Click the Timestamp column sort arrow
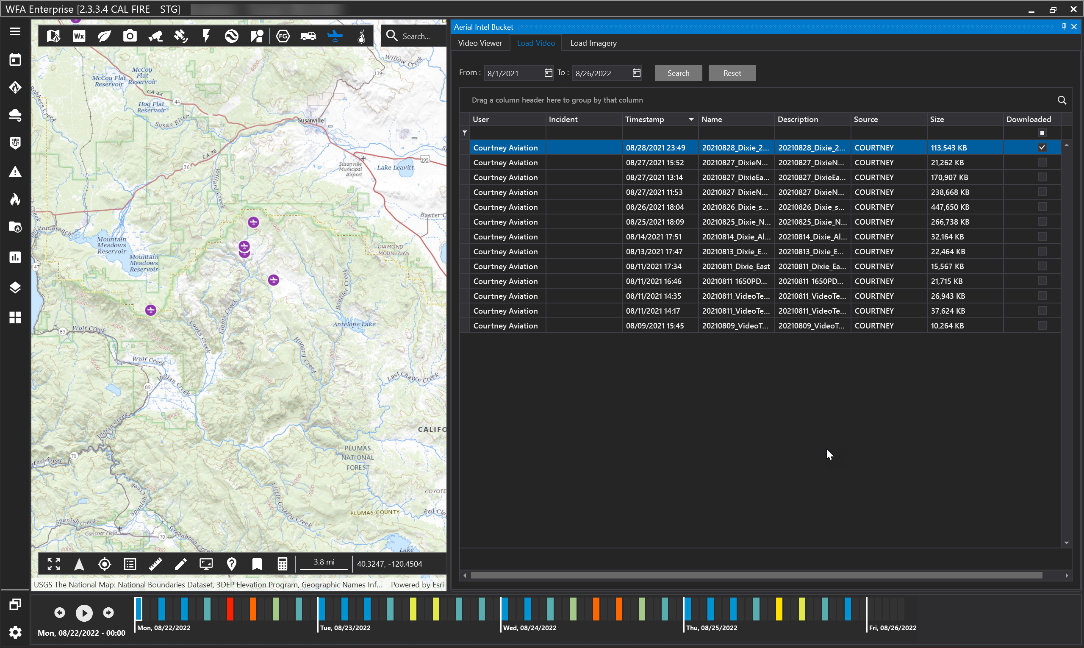Screen dimensions: 1084x648 coord(691,120)
